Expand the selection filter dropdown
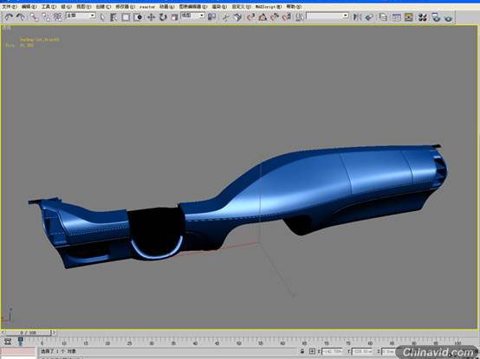 pyautogui.click(x=81, y=16)
